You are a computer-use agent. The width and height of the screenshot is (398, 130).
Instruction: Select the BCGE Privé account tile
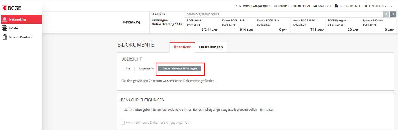click(x=202, y=25)
